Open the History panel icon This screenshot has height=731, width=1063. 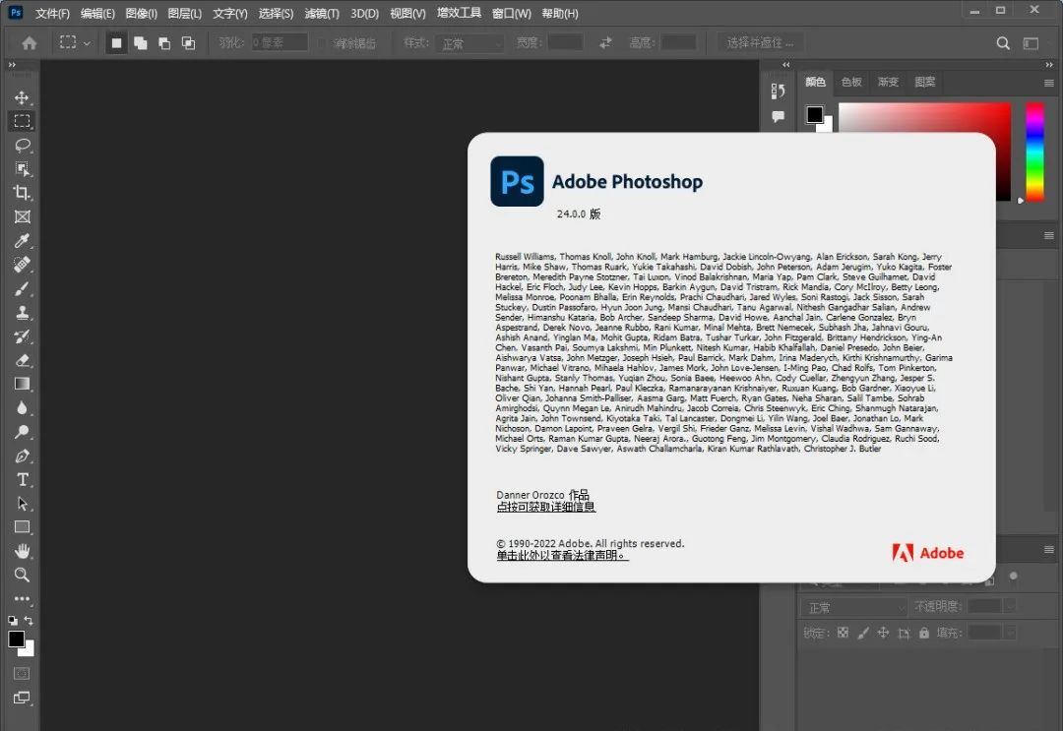778,91
